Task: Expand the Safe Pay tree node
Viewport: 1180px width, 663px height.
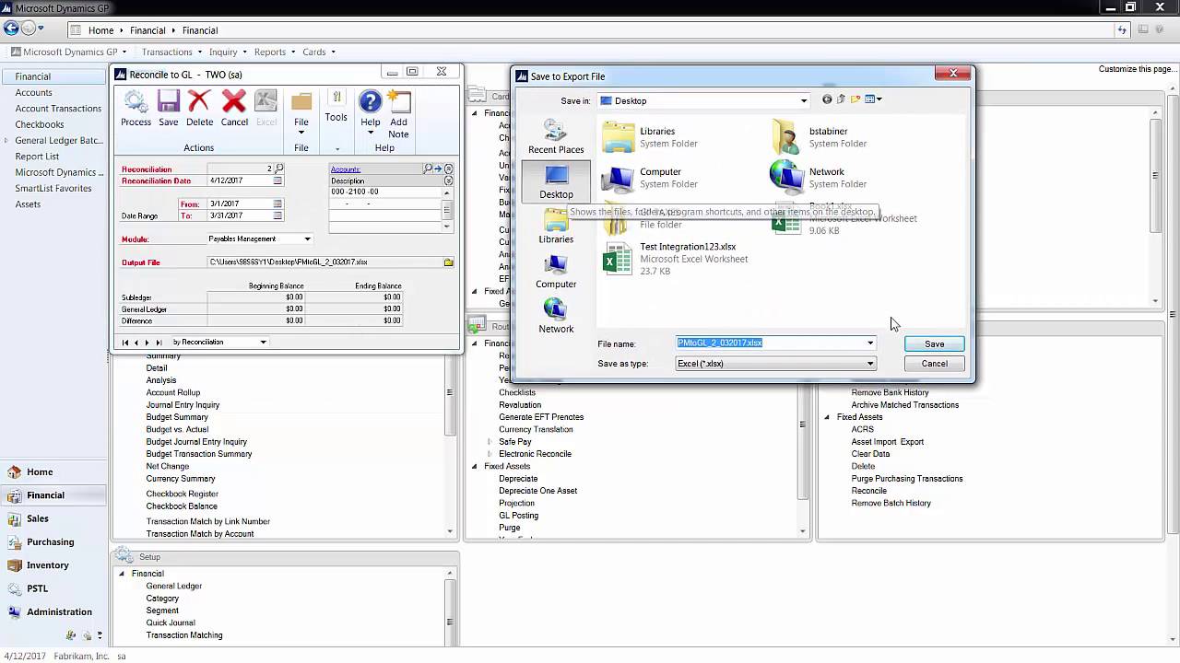Action: [490, 442]
